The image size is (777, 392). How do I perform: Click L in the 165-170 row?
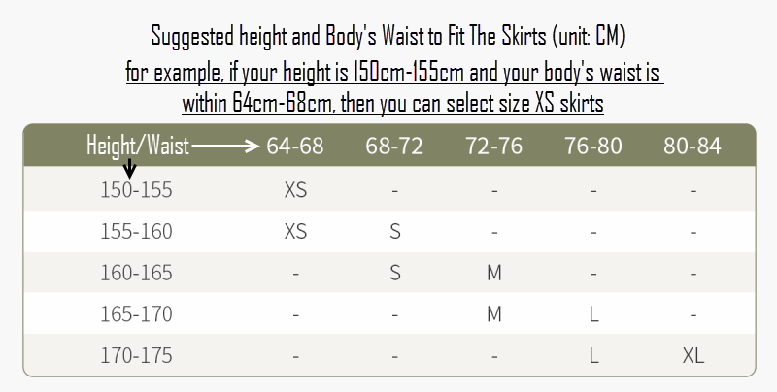point(593,313)
